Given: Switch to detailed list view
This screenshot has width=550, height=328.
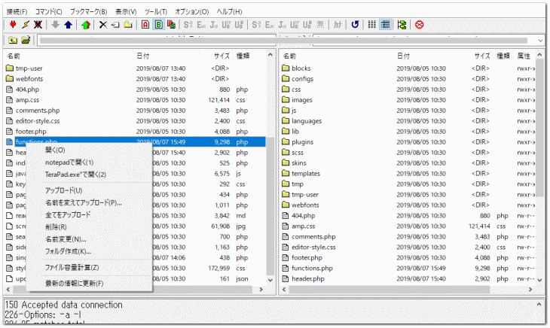Looking at the screenshot, I should pos(385,25).
